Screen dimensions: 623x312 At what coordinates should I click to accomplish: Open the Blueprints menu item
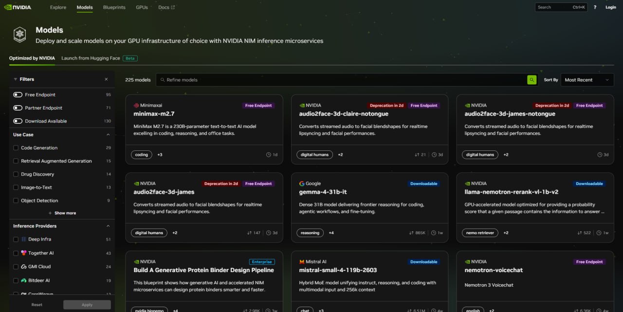pos(114,7)
